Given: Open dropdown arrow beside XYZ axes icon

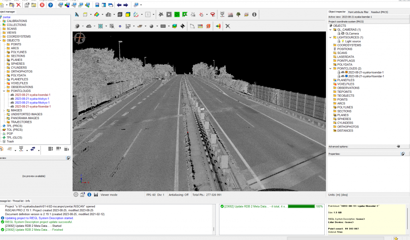Looking at the screenshot, I should tap(142, 15).
